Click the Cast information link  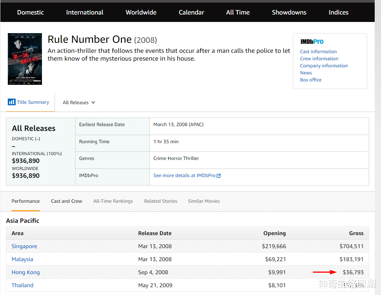point(318,52)
